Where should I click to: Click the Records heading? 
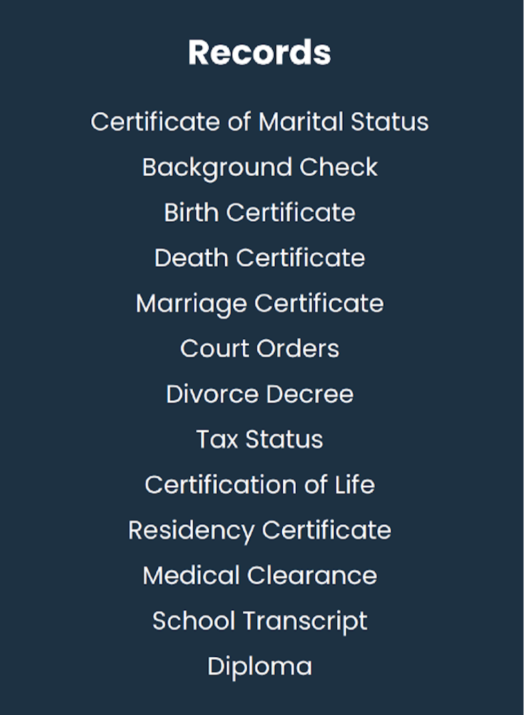(259, 52)
